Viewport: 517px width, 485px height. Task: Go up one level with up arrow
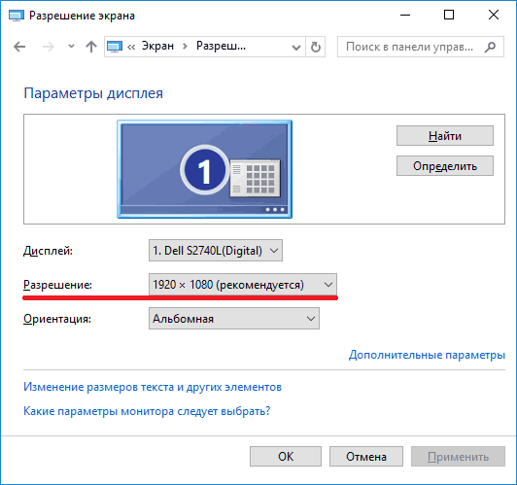pos(91,47)
